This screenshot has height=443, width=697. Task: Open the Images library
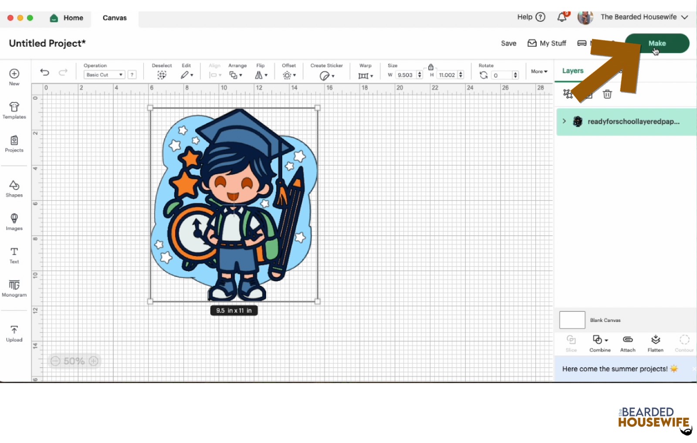click(14, 222)
